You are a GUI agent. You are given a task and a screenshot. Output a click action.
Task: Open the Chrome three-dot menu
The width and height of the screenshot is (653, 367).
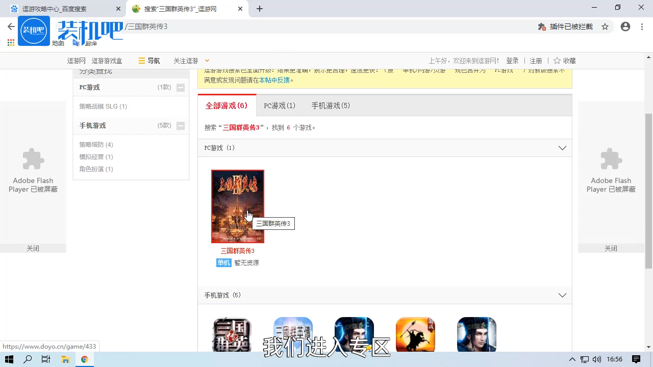642,27
